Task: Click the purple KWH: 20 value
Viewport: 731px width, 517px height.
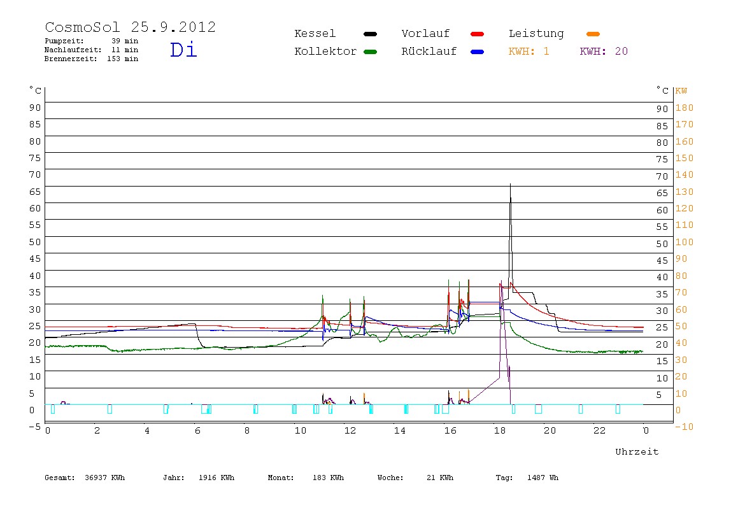Action: click(604, 52)
